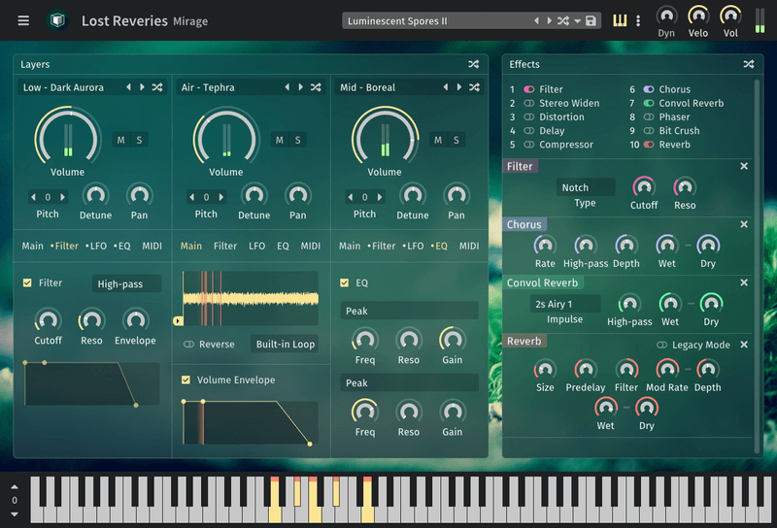
Task: Toggle the piano keyboard icon
Action: 620,20
